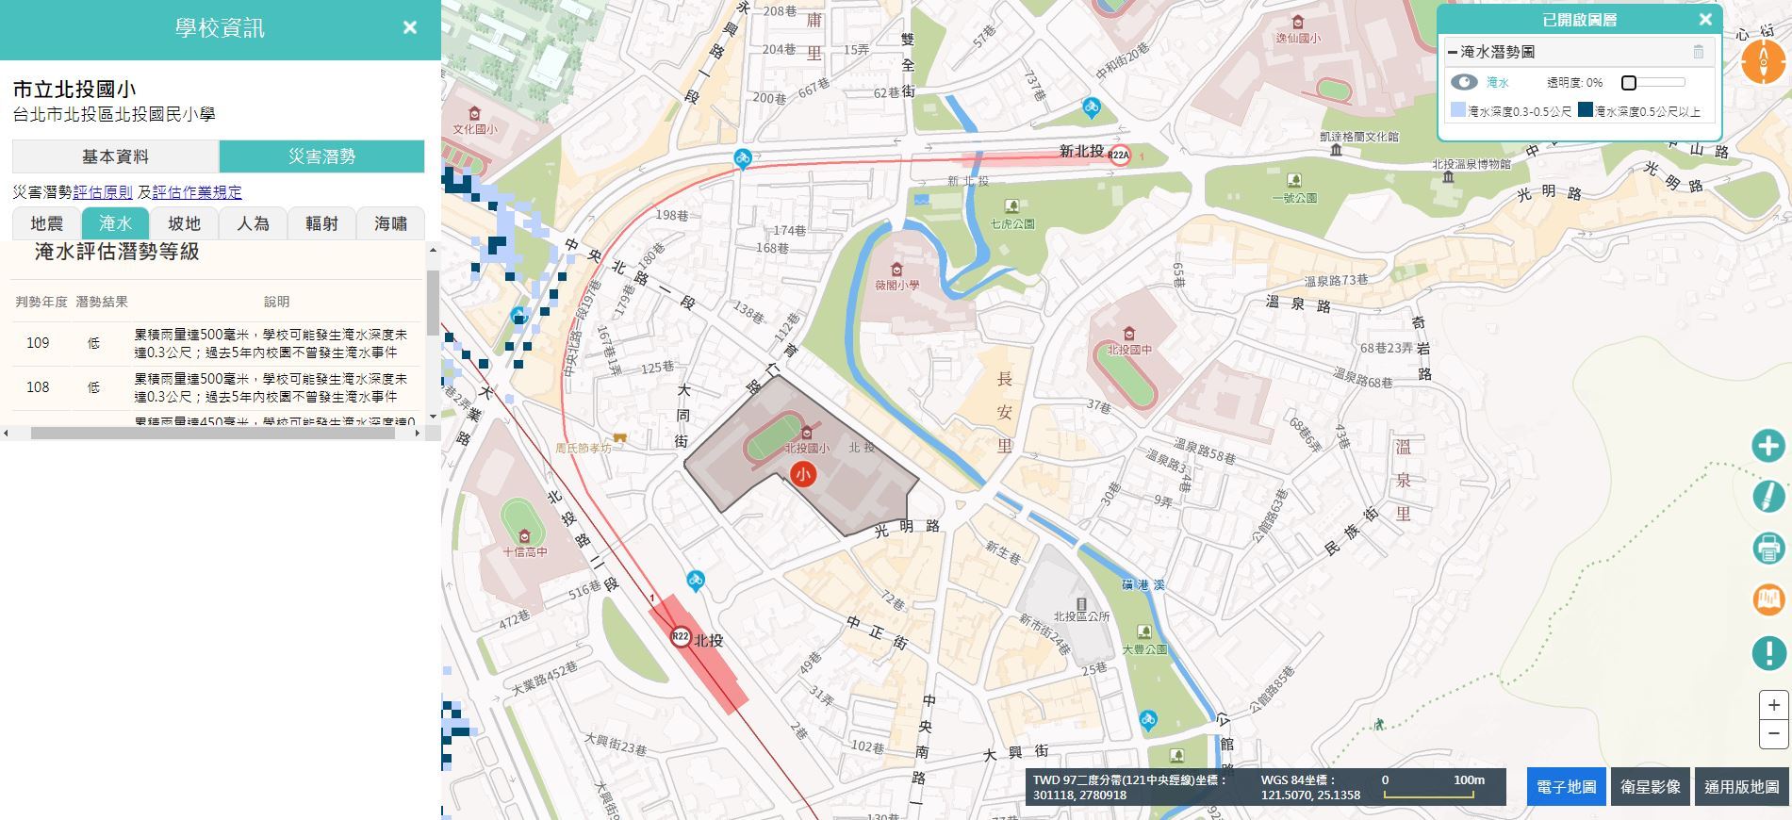Image resolution: width=1792 pixels, height=820 pixels.
Task: Select the 坡地 hazard tab
Action: (184, 223)
